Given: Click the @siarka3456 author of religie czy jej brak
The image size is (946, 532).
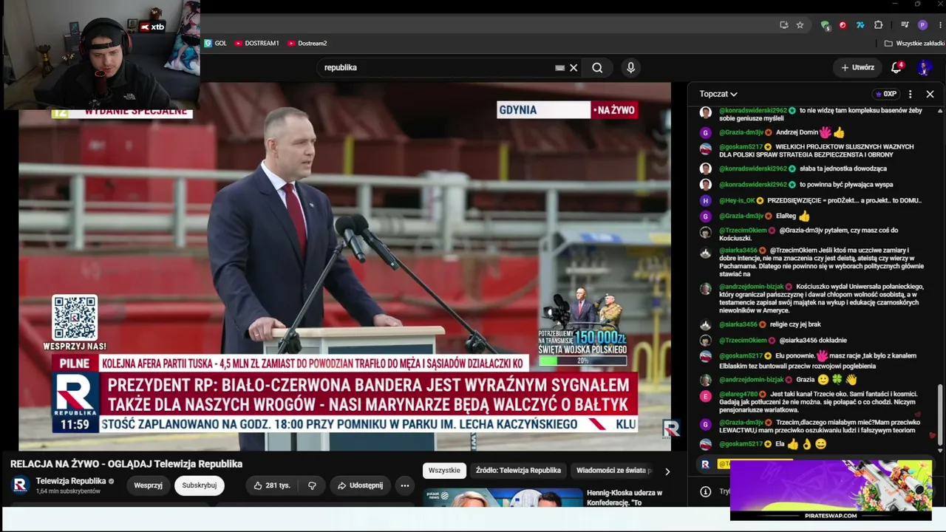Looking at the screenshot, I should pyautogui.click(x=738, y=324).
